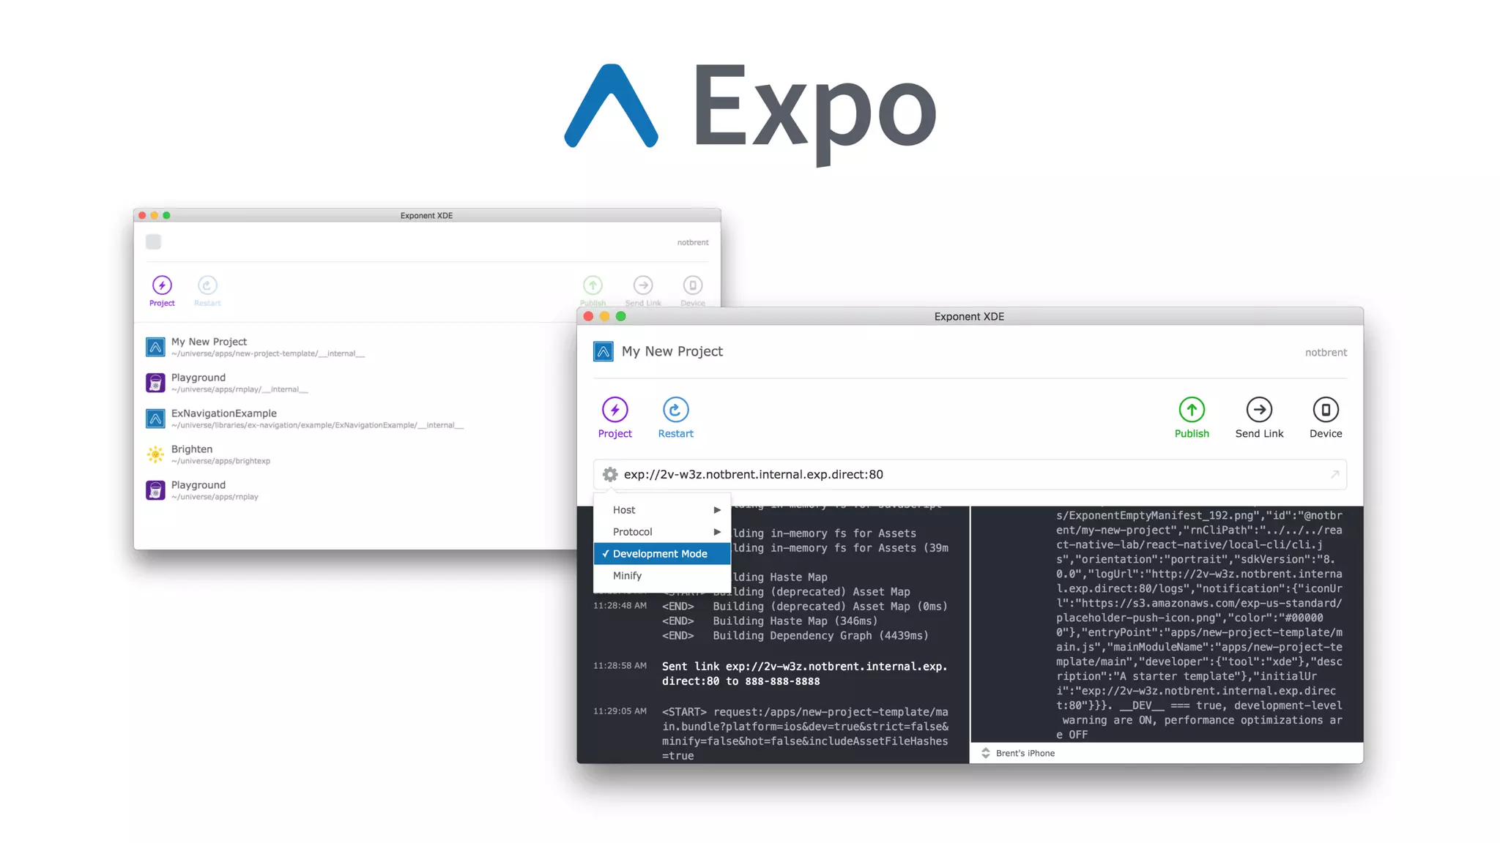Click the Project lightning icon in front window

pyautogui.click(x=615, y=410)
